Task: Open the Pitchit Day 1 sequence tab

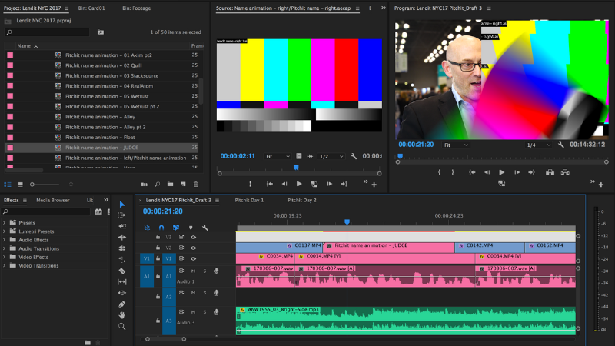Action: (249, 200)
